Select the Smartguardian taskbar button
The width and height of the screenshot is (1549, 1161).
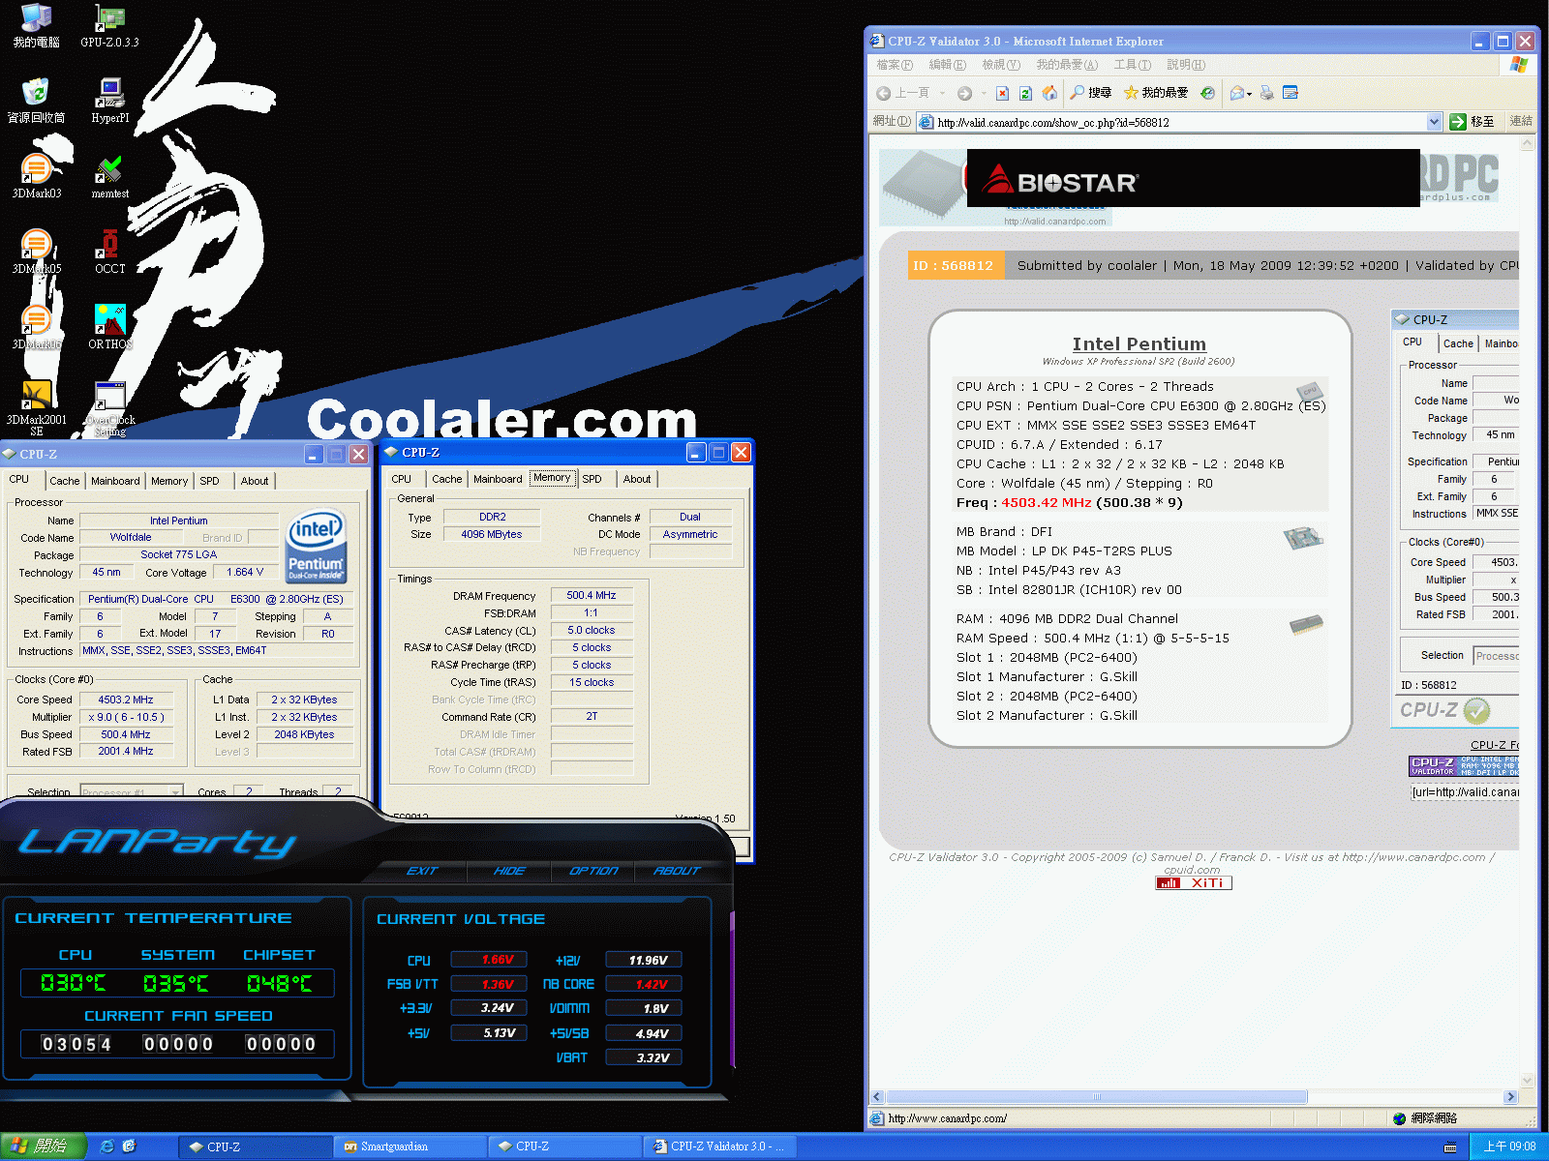410,1146
